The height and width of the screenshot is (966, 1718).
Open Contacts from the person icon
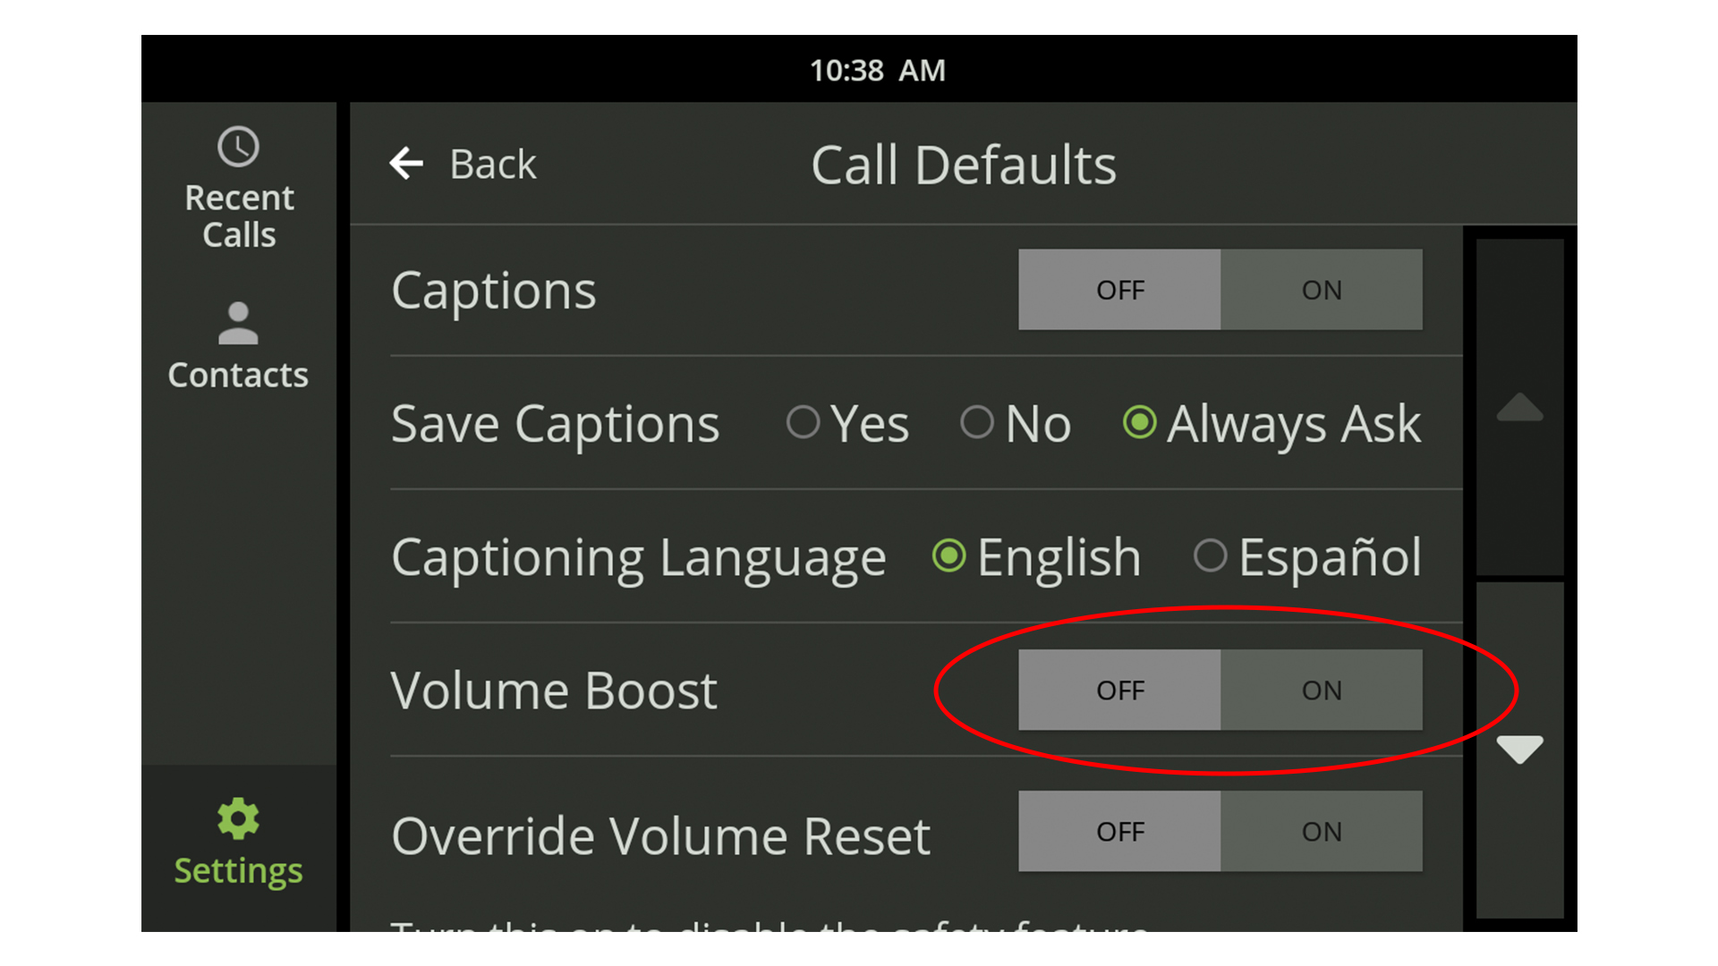(x=238, y=323)
